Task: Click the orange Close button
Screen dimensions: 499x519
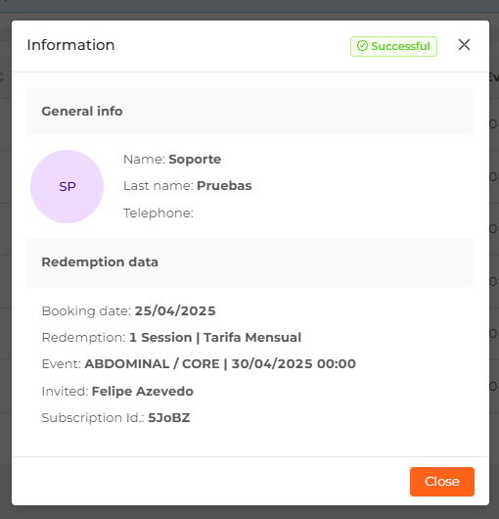Action: [442, 482]
